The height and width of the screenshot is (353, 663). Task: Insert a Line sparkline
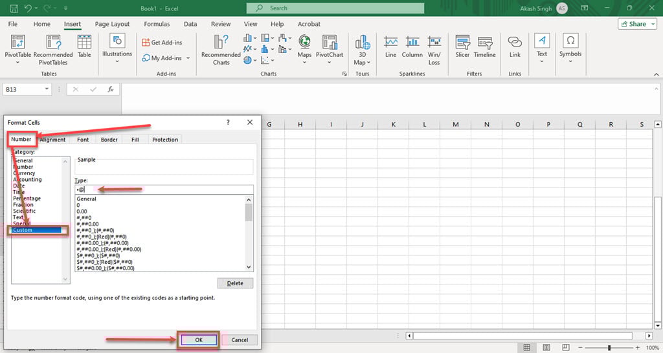(x=390, y=47)
